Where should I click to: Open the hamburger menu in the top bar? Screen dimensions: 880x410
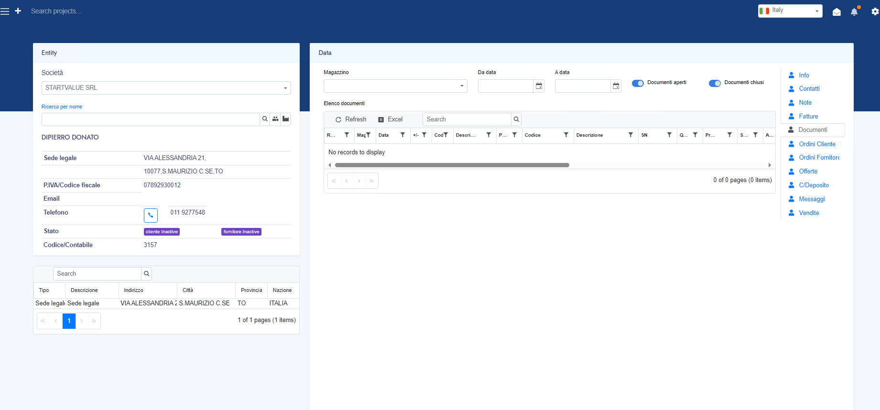(x=5, y=11)
